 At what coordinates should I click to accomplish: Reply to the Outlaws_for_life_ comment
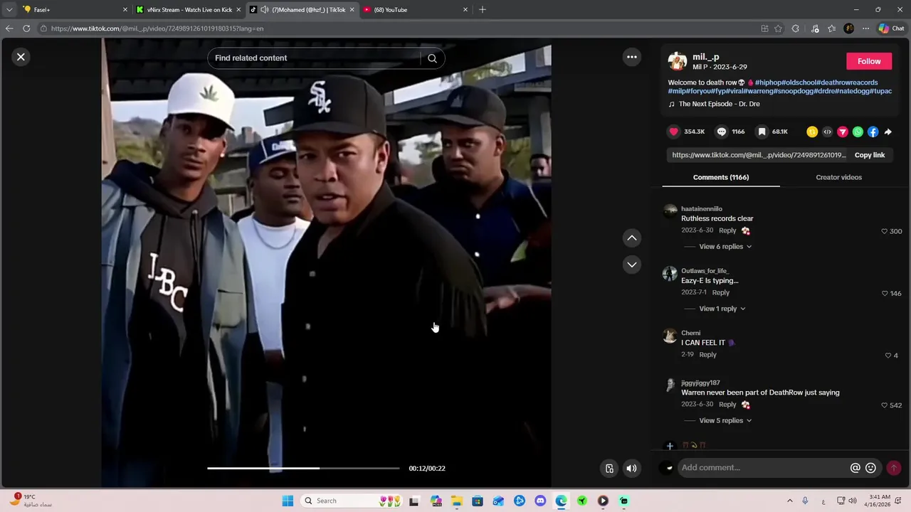pyautogui.click(x=721, y=292)
